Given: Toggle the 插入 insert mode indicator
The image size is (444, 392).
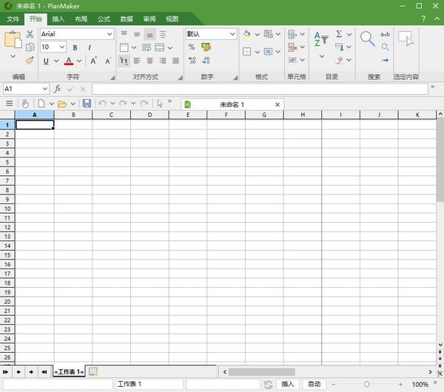Looking at the screenshot, I should pyautogui.click(x=288, y=385).
